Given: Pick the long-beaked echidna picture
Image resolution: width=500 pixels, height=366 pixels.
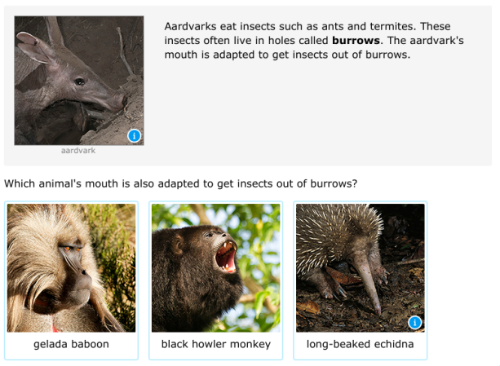Looking at the screenshot, I should pyautogui.click(x=360, y=267).
